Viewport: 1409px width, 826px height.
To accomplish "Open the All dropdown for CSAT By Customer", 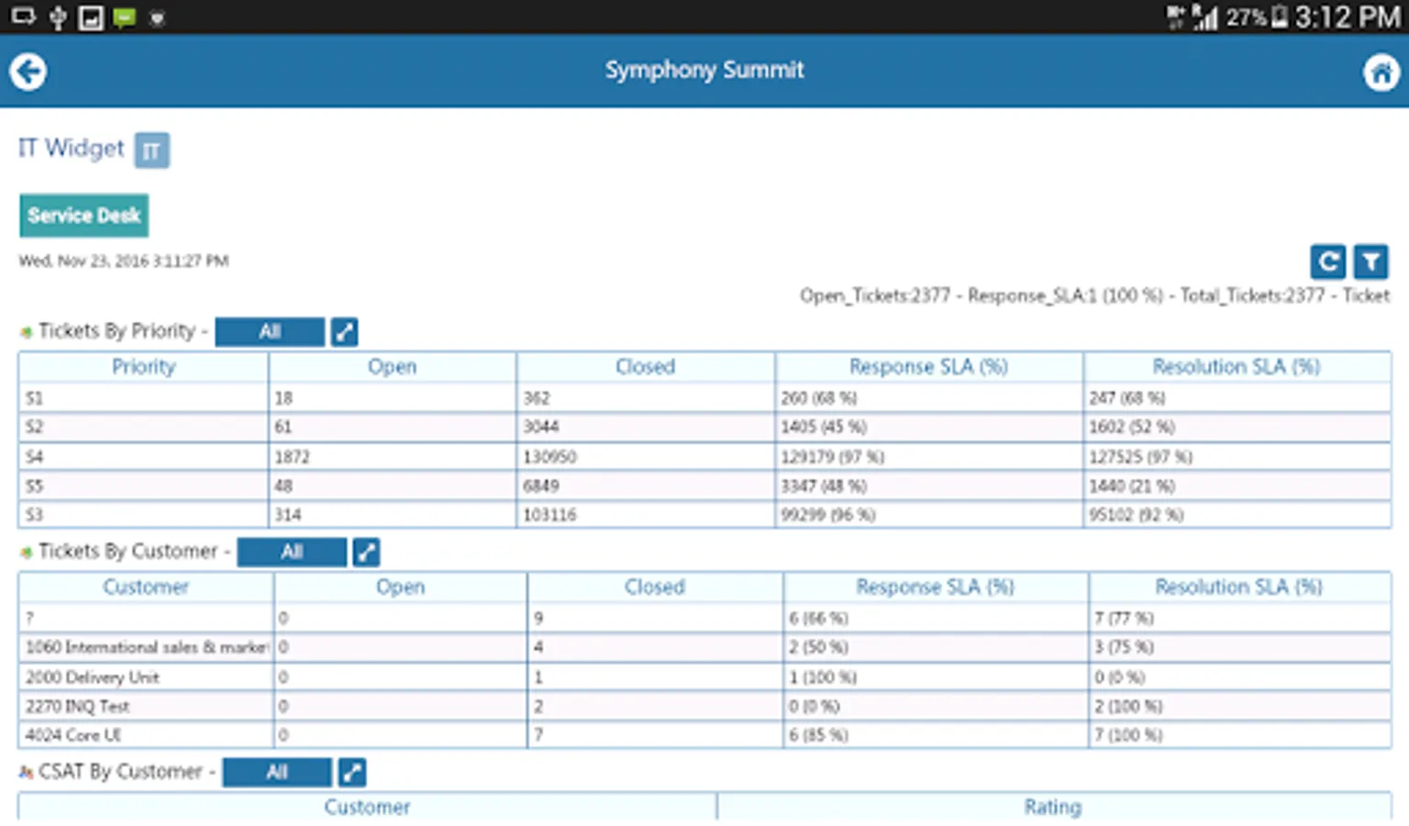I will [x=277, y=772].
